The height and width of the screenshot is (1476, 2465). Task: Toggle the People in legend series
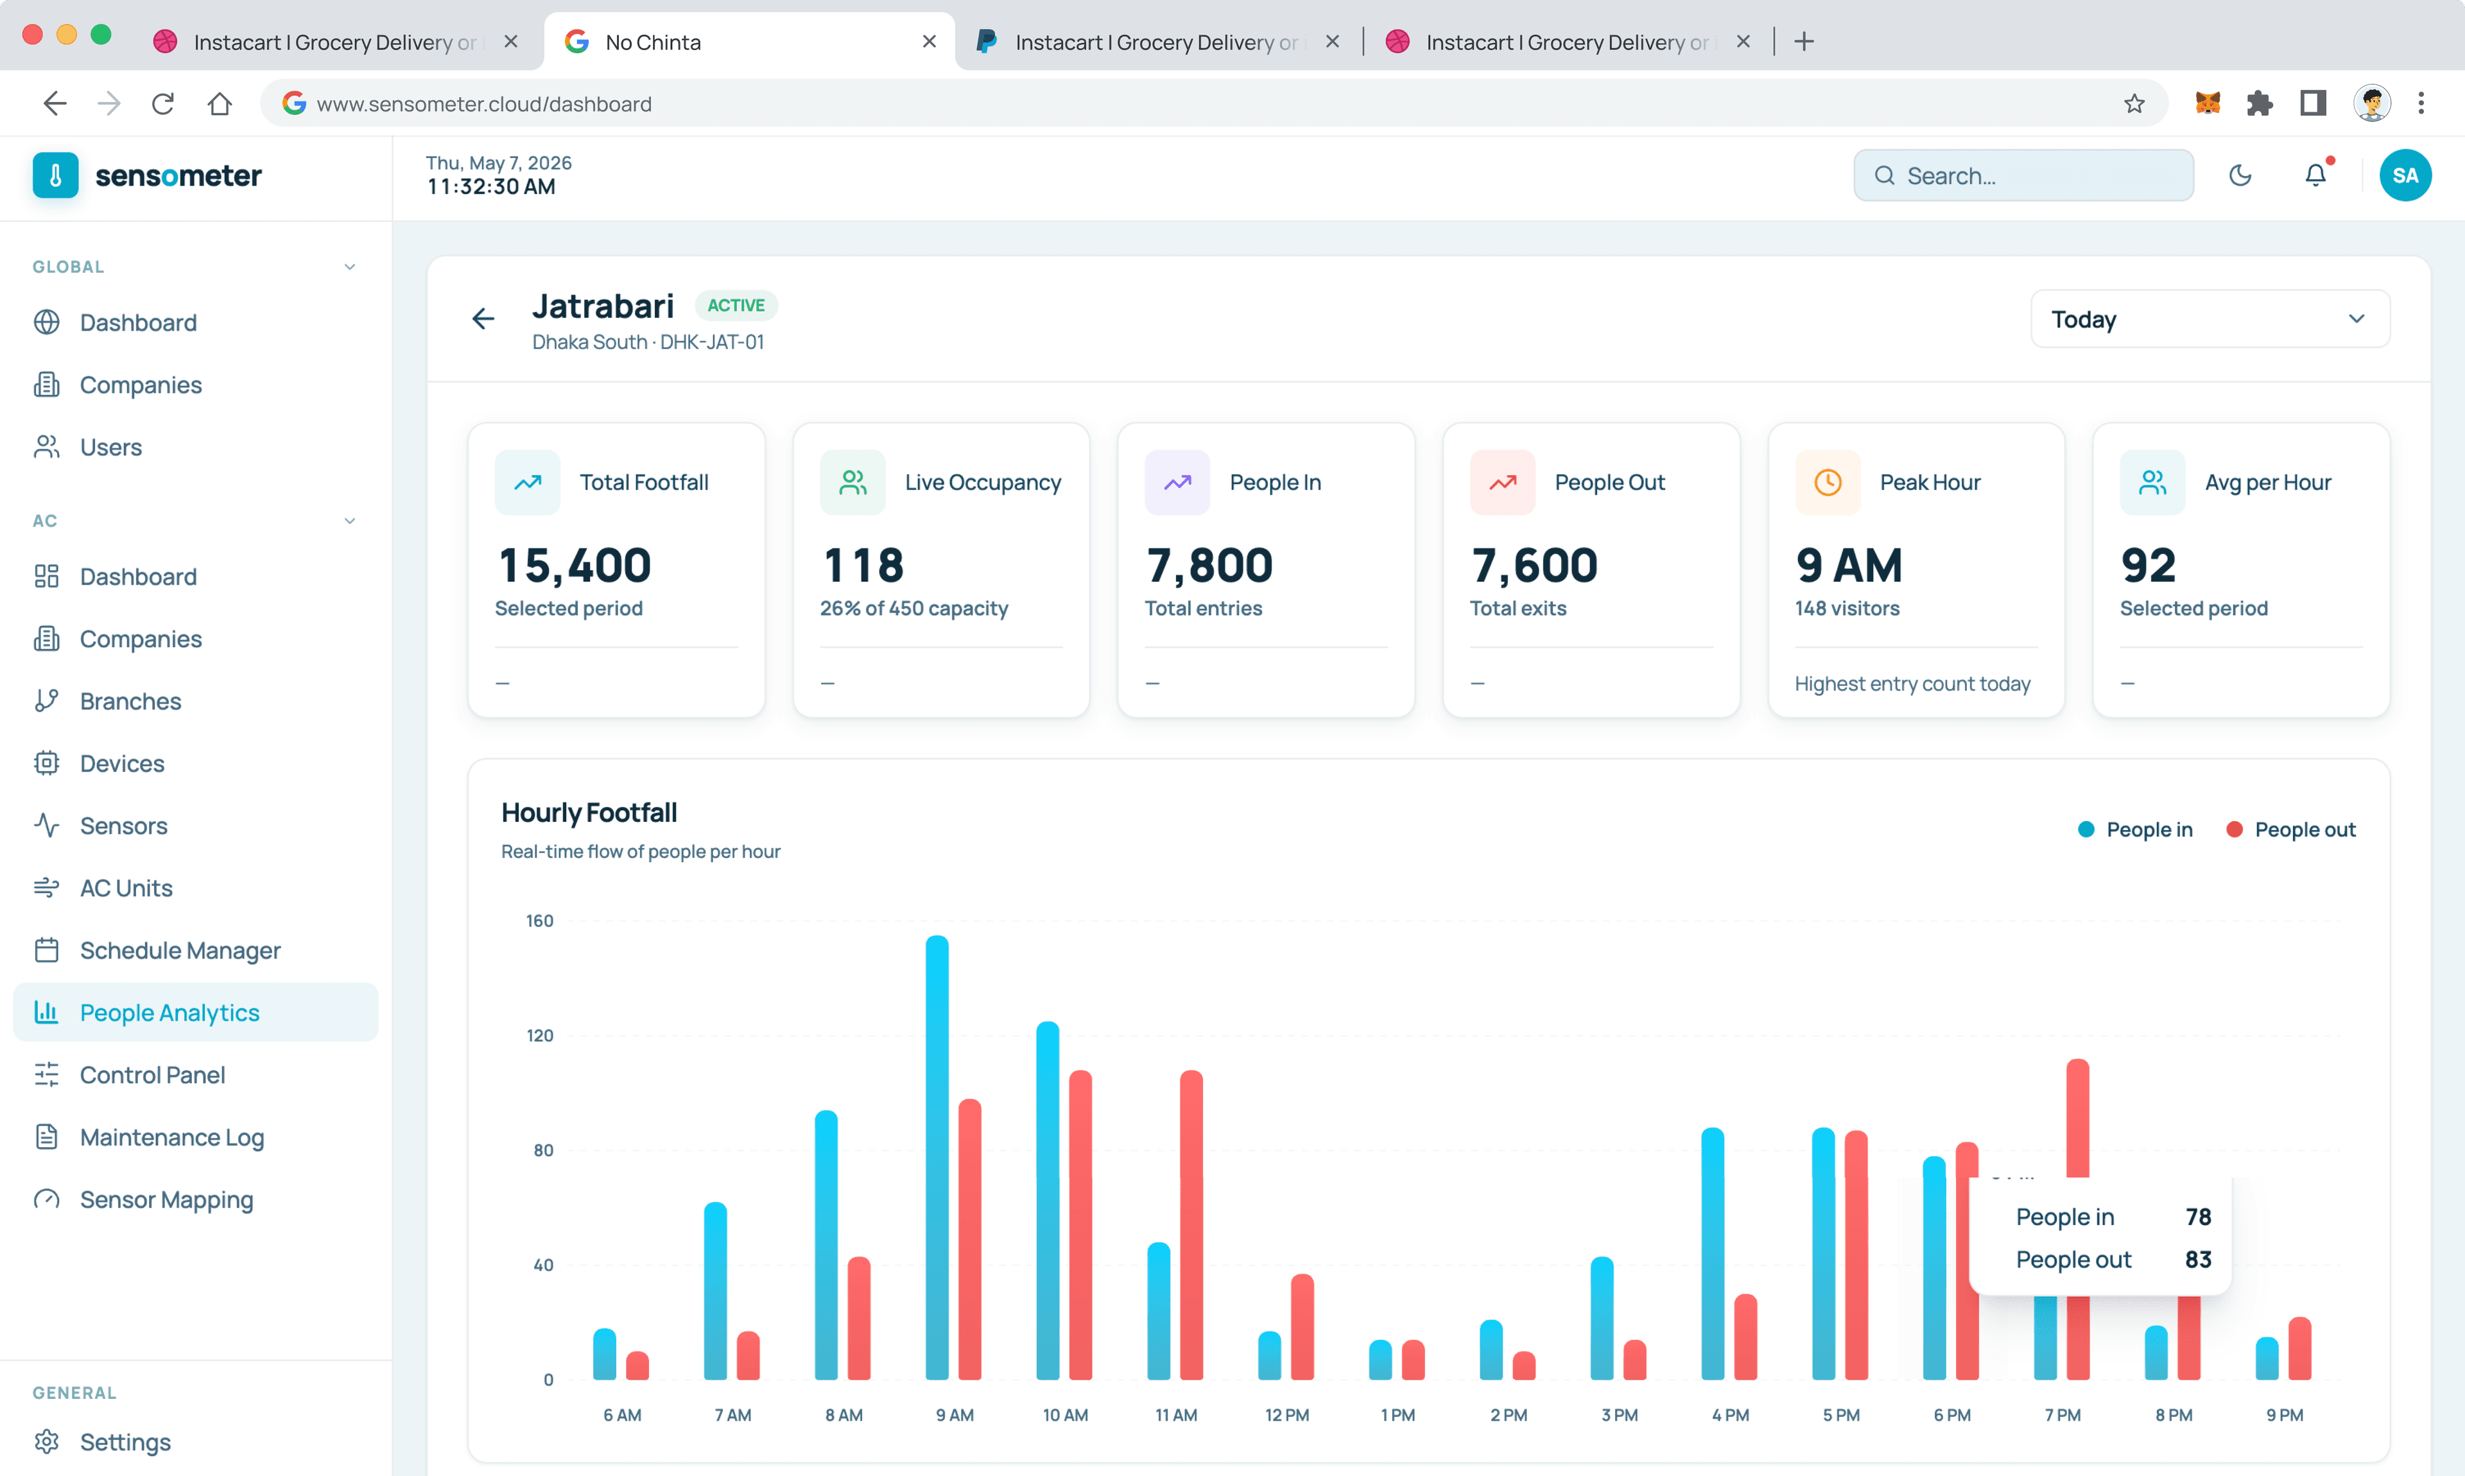pos(2135,829)
